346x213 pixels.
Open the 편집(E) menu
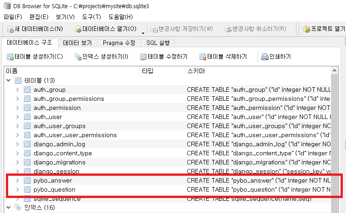[x=39, y=17]
